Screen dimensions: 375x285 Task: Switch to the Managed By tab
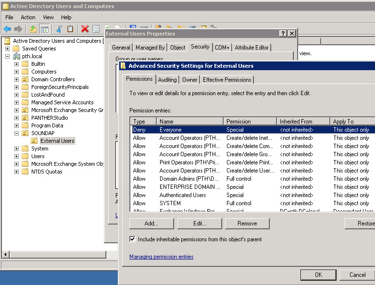pyautogui.click(x=150, y=48)
